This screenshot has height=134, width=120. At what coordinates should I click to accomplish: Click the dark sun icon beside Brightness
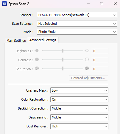point(37,51)
